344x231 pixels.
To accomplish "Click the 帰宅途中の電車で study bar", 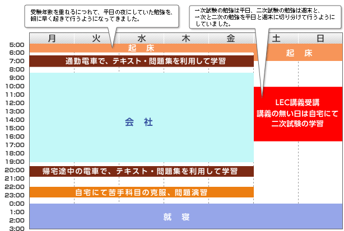I will (142, 171).
